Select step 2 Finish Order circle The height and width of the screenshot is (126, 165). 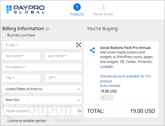103,7
